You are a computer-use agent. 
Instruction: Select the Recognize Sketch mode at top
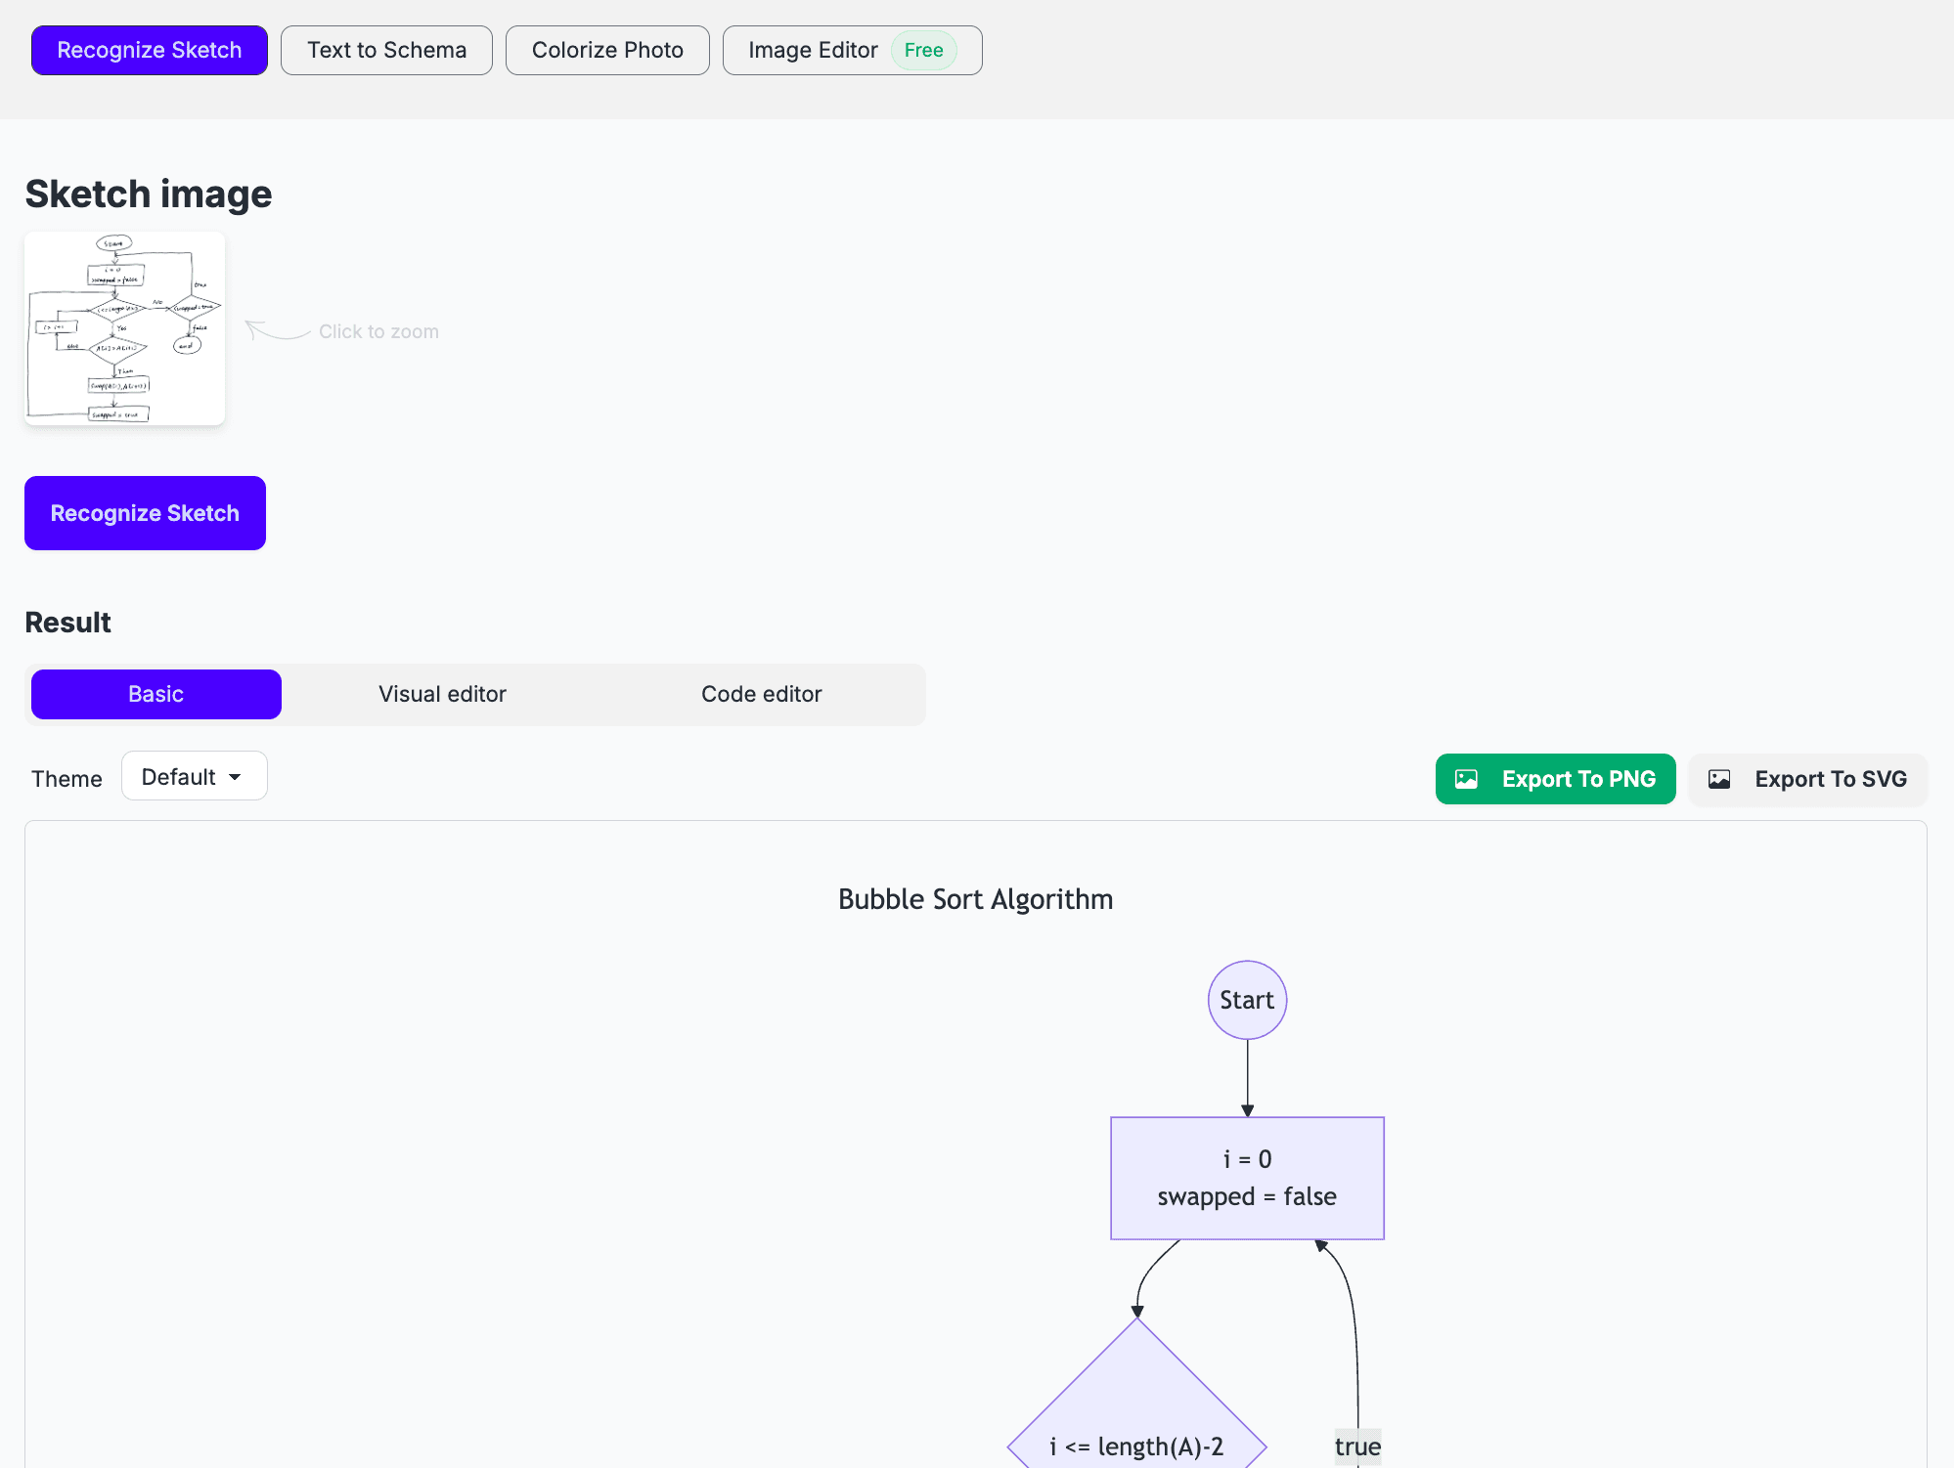(x=149, y=50)
